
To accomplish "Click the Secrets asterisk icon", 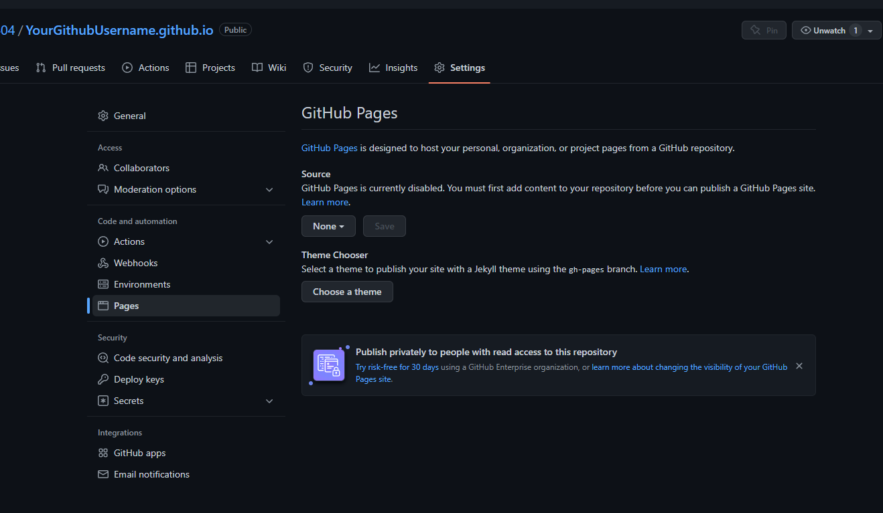I will pos(103,401).
